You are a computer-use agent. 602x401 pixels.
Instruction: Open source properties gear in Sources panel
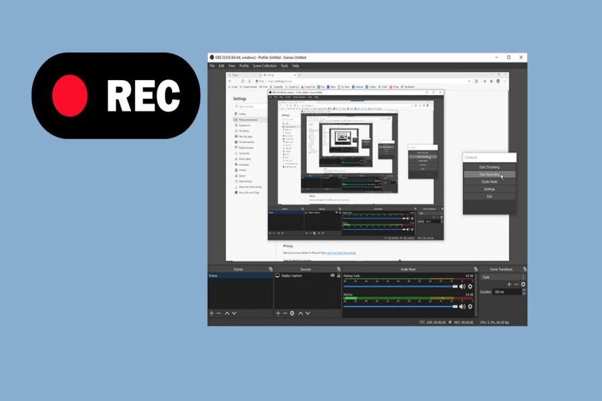pos(292,313)
